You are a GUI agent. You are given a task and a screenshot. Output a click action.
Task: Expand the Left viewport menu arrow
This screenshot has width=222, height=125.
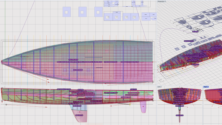(x=162, y=87)
